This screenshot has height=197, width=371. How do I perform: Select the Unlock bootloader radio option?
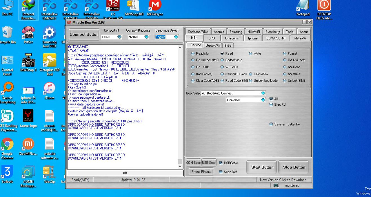(264, 81)
